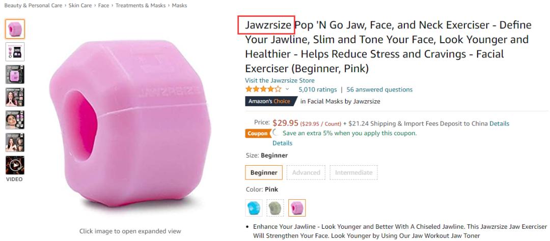The image size is (550, 241).
Task: Open the Beauty & Personal Care breadcrumb
Action: (33, 6)
